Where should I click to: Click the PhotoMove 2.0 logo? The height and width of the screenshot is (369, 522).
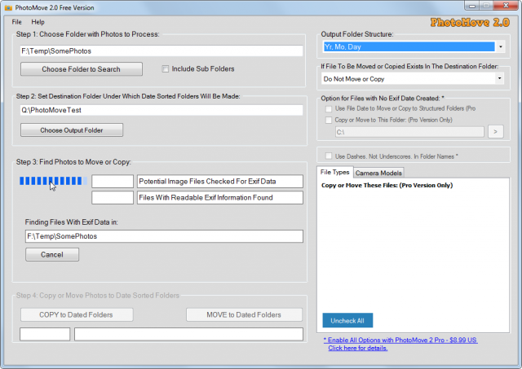[470, 22]
